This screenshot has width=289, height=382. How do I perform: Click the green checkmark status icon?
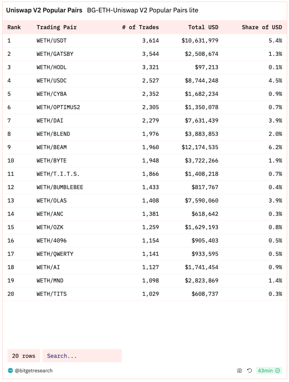pos(278,371)
